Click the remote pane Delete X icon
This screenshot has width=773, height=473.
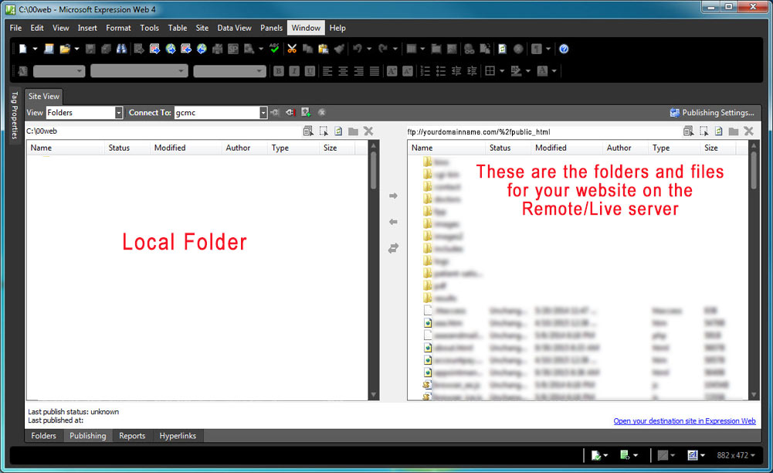pos(749,131)
